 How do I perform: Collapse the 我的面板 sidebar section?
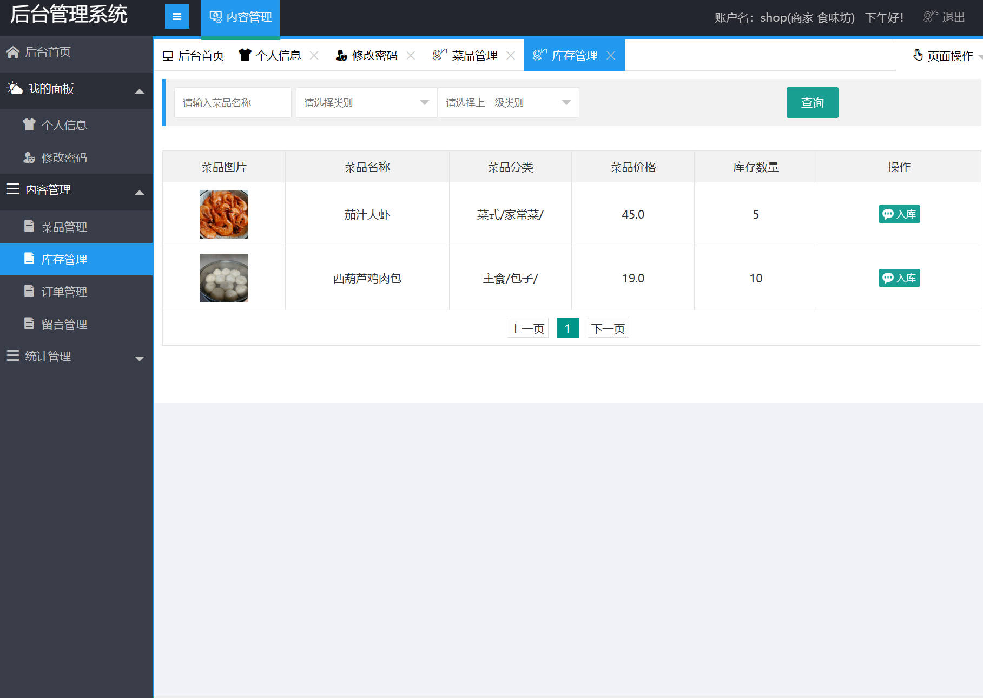[140, 92]
